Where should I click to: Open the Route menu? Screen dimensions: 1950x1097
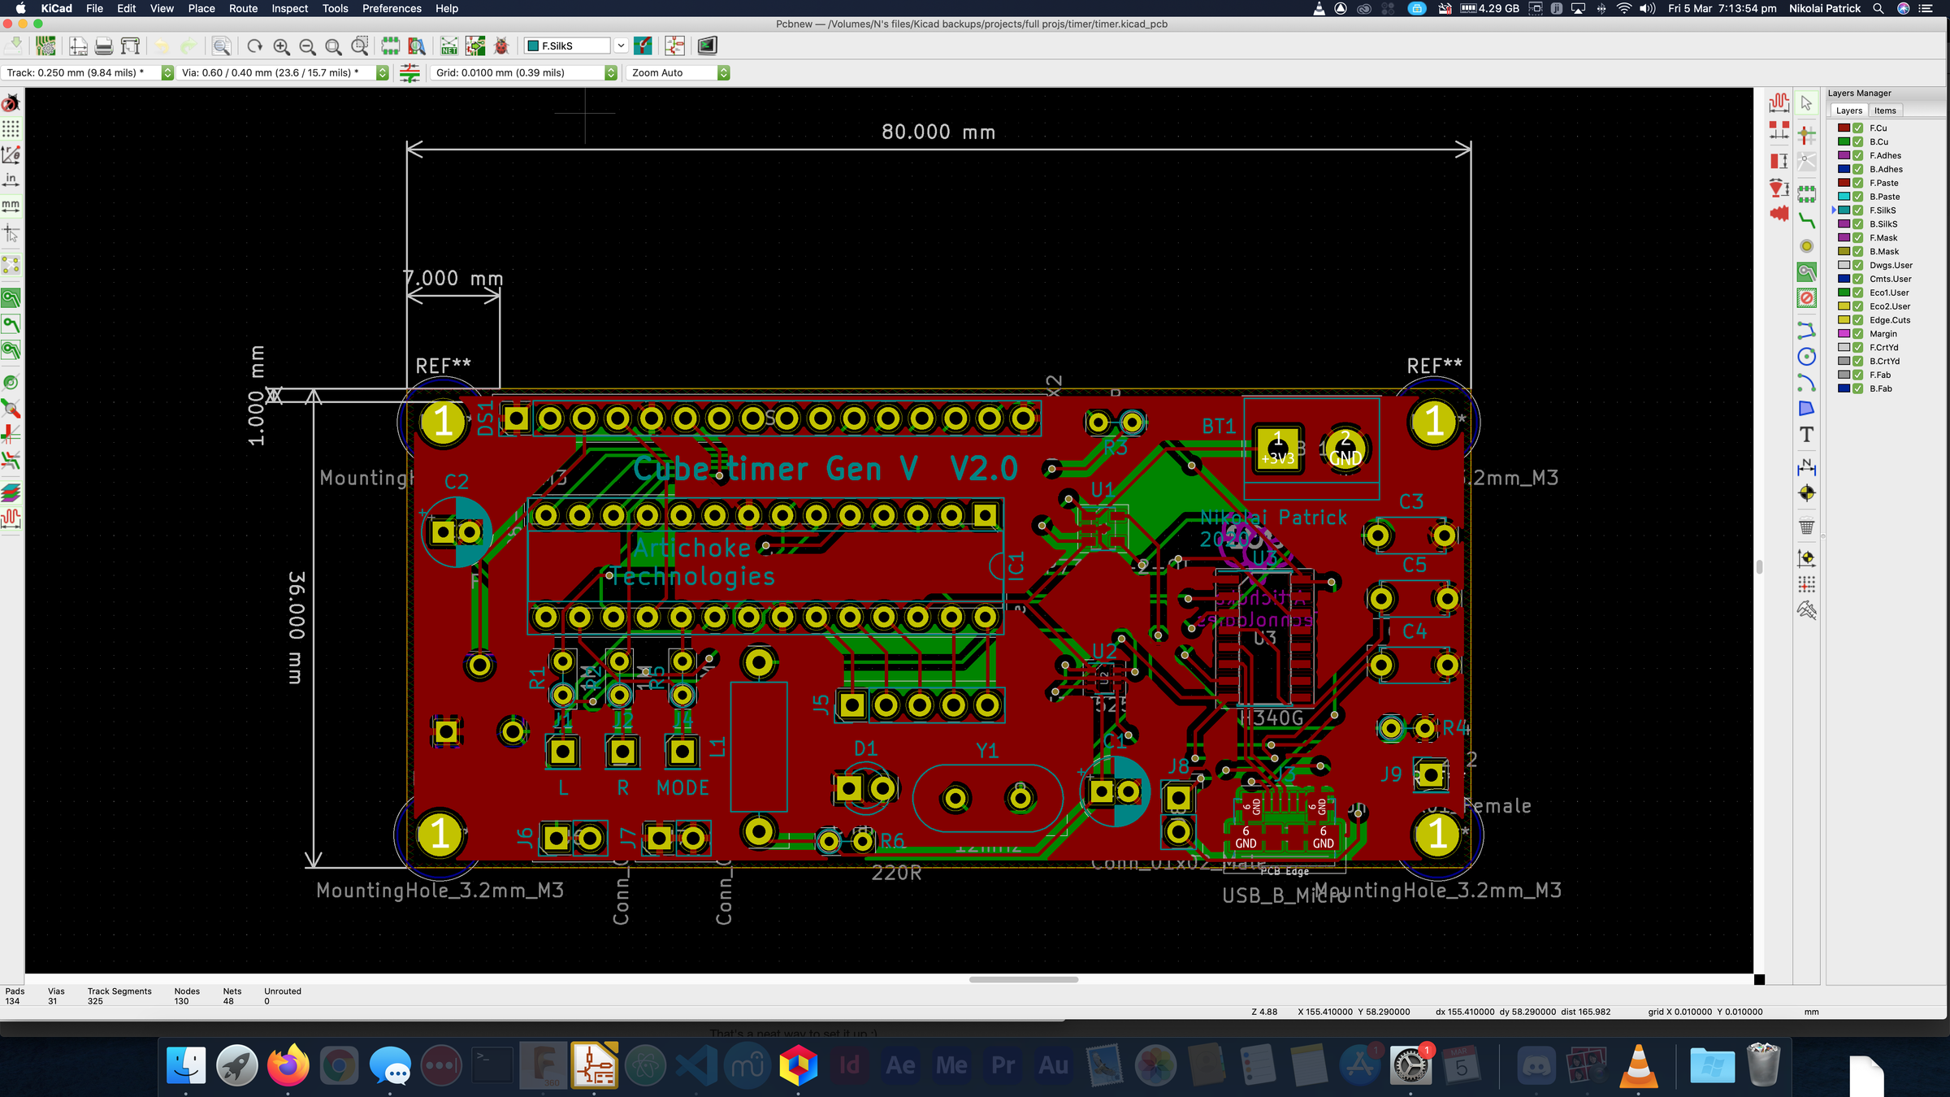(x=243, y=8)
